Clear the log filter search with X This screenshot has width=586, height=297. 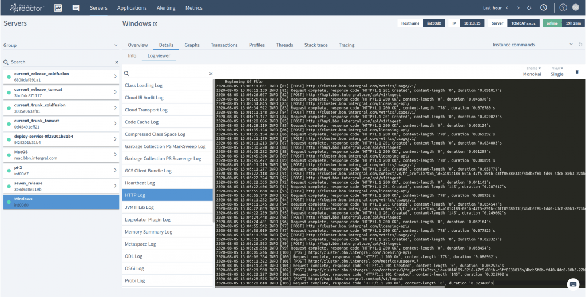(211, 74)
